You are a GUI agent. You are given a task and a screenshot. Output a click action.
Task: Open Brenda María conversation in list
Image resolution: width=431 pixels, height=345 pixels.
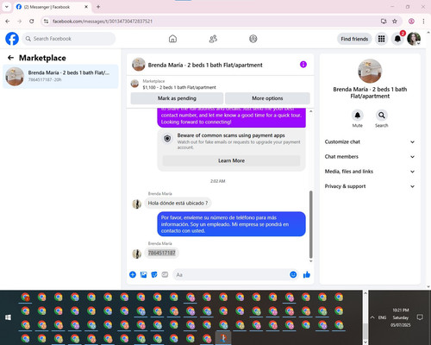pyautogui.click(x=60, y=76)
